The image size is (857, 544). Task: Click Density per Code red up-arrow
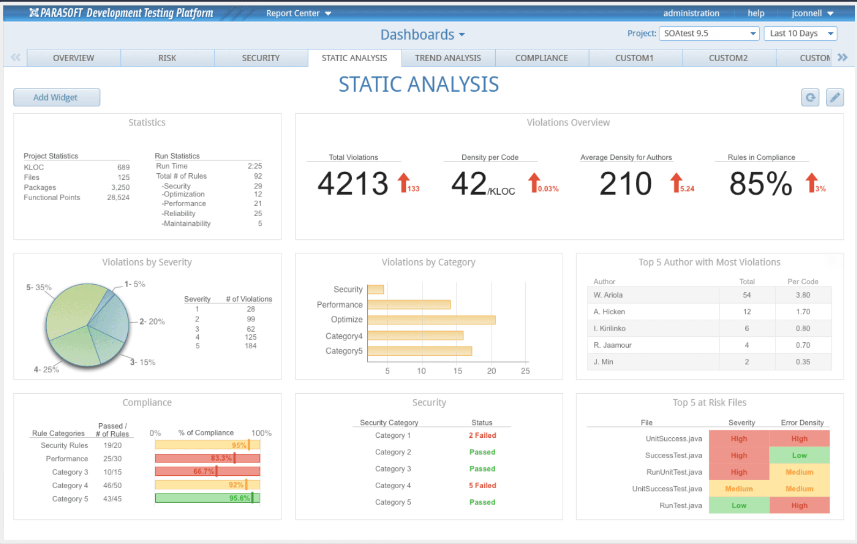coord(534,182)
